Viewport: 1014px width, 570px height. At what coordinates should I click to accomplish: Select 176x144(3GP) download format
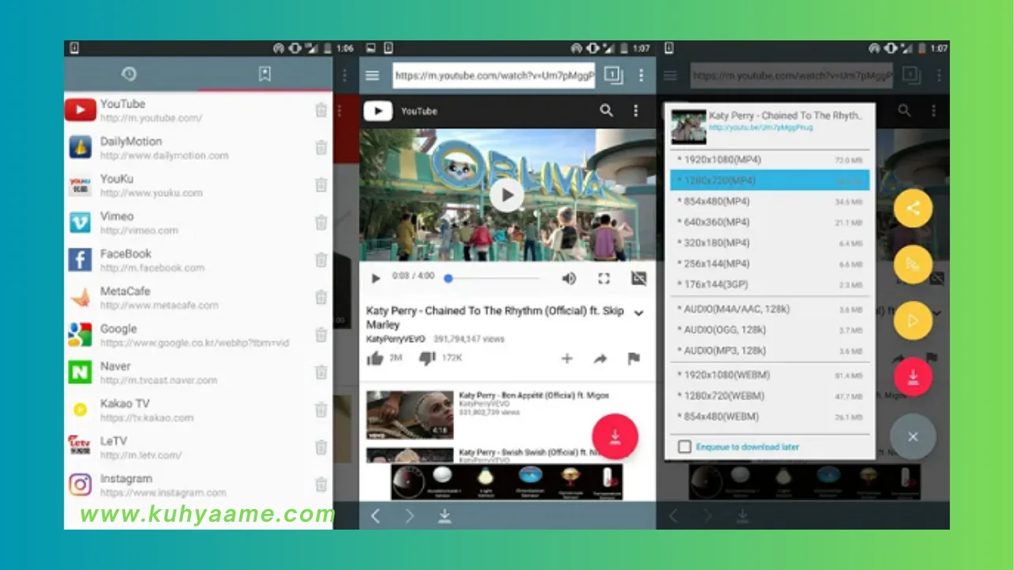769,284
